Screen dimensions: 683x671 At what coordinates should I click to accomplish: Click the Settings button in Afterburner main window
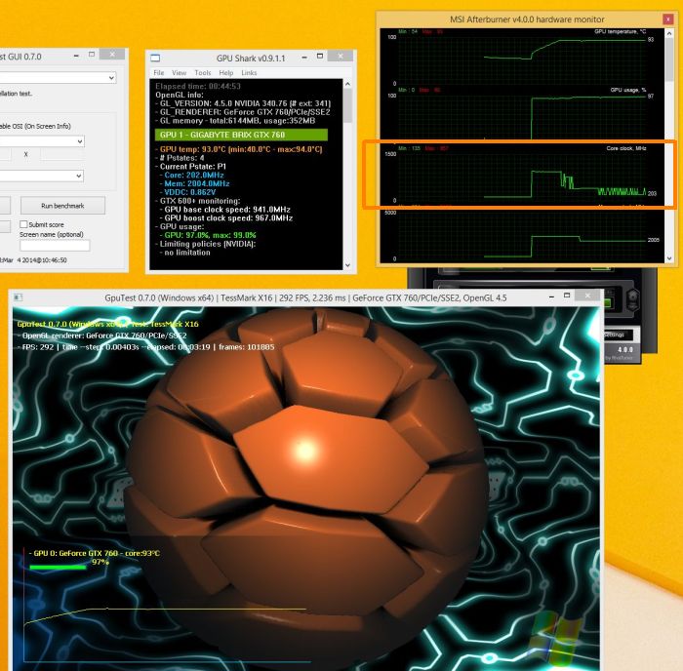pyautogui.click(x=618, y=335)
